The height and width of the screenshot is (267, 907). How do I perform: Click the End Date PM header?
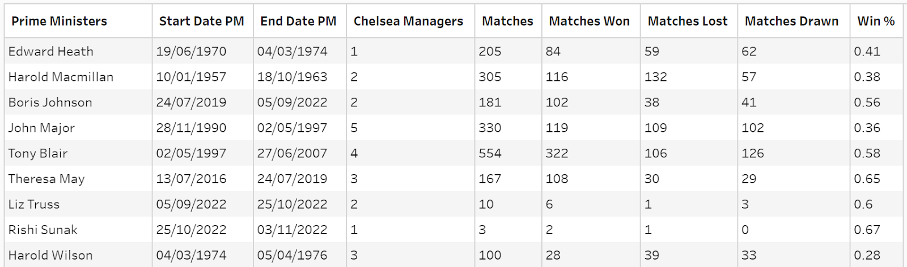298,21
